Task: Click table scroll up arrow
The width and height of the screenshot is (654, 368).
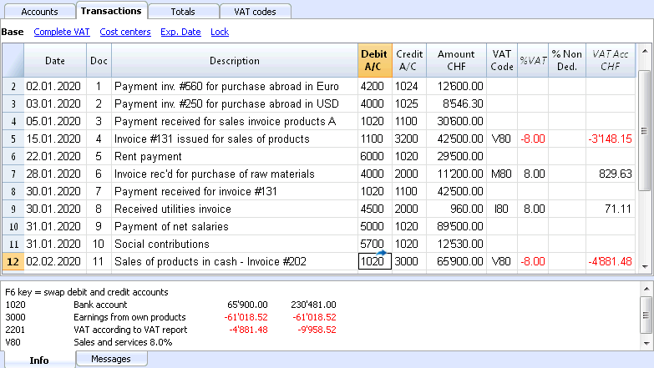Action: coord(645,51)
